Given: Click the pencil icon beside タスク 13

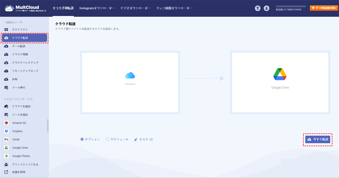Looking at the screenshot, I should click(136, 140).
